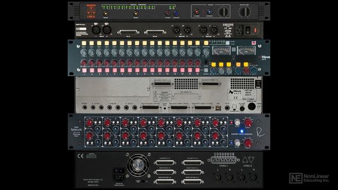This screenshot has width=338, height=190.
Task: Click the power rocker switch on the top unit's rear
Action: coord(248,30)
